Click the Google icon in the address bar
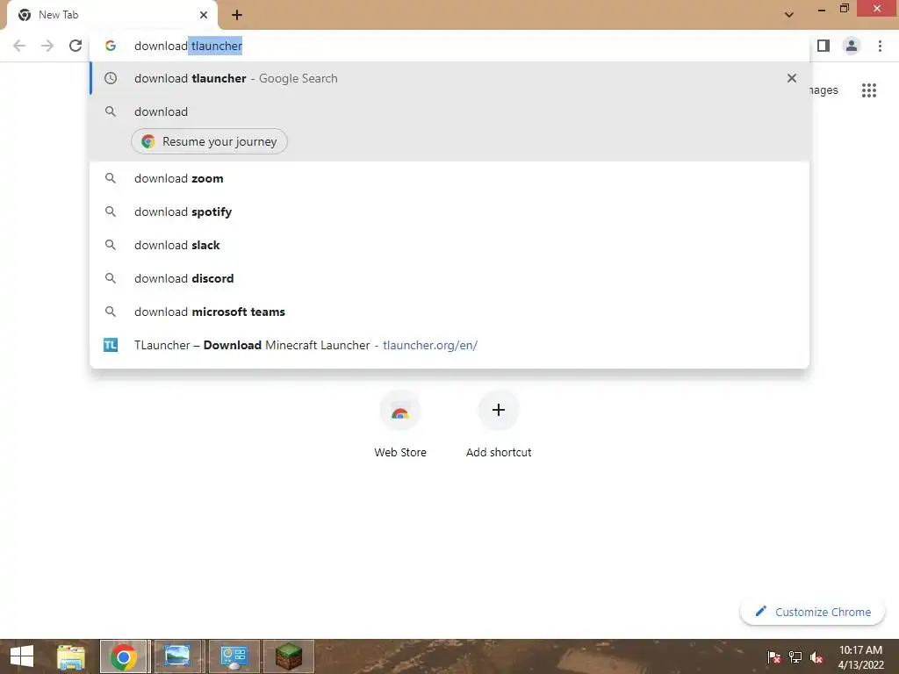899x674 pixels. (x=111, y=46)
